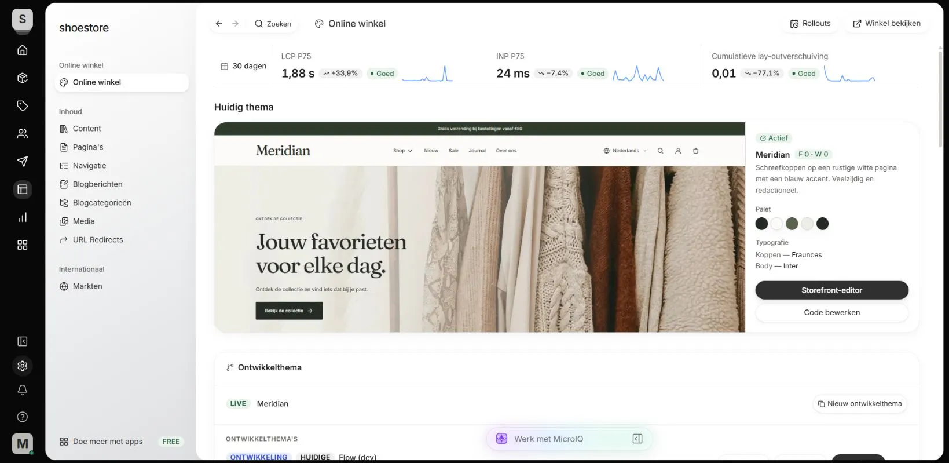Click the light grey palette swatch
Viewport: 949px width, 463px height.
pyautogui.click(x=807, y=224)
